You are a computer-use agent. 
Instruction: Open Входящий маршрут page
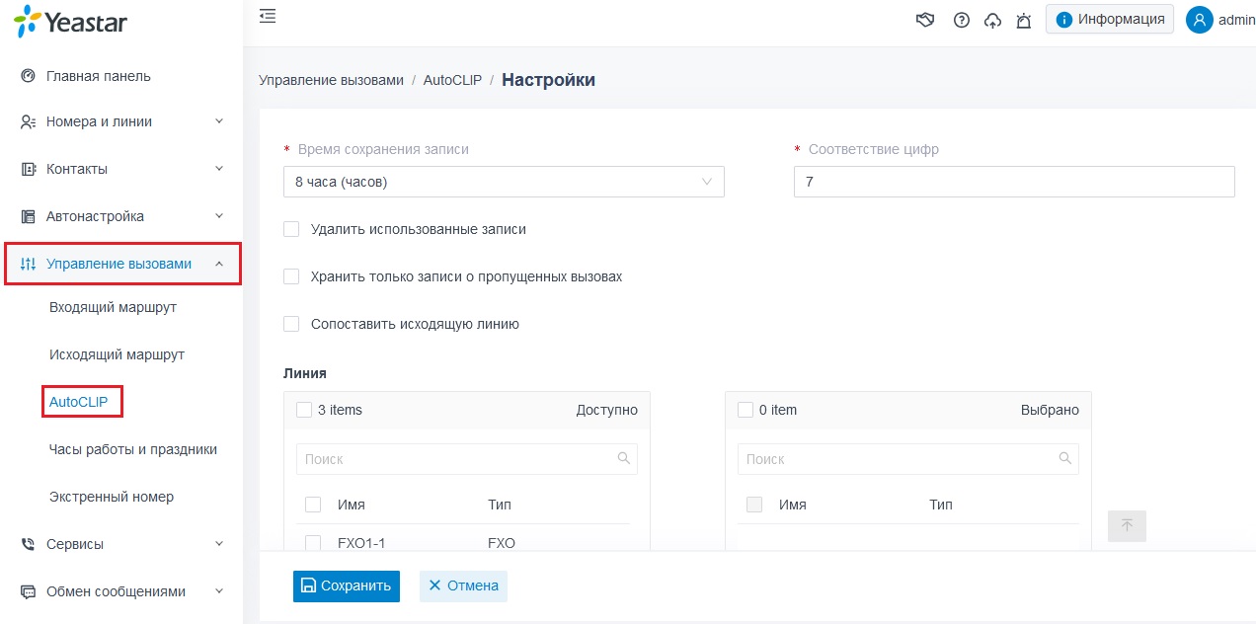pyautogui.click(x=113, y=307)
